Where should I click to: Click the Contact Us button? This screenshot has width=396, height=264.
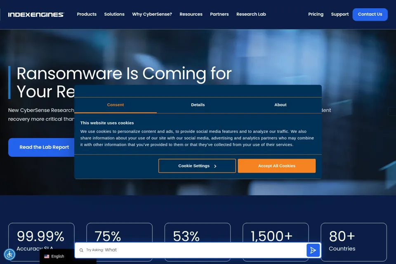370,14
